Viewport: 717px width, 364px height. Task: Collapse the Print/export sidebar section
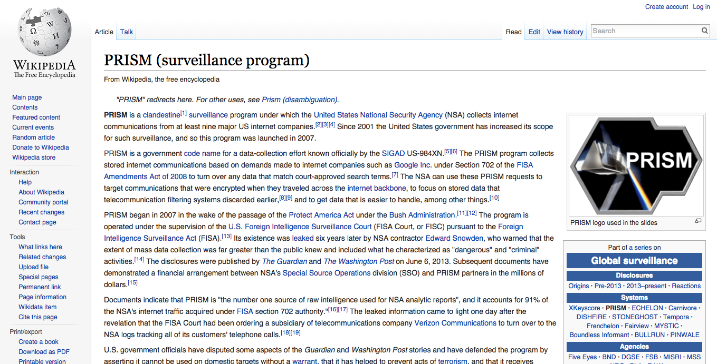point(26,332)
